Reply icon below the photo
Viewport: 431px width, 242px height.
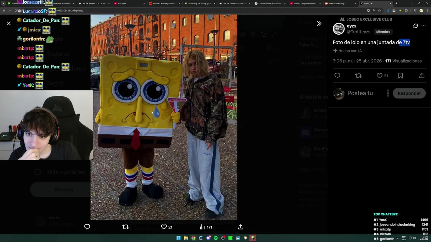[87, 227]
